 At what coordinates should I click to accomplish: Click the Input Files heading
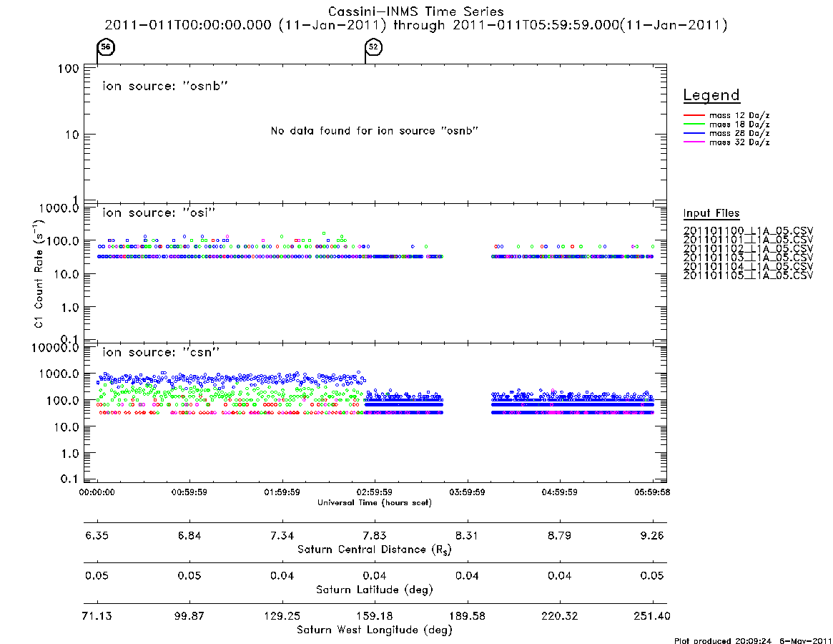[711, 213]
